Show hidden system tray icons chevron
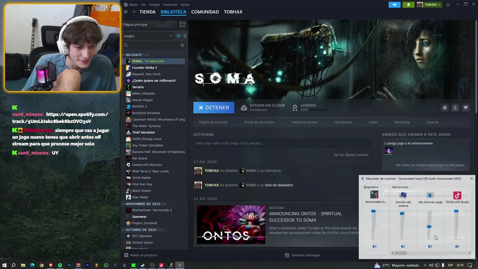The image size is (478, 269). click(425, 265)
